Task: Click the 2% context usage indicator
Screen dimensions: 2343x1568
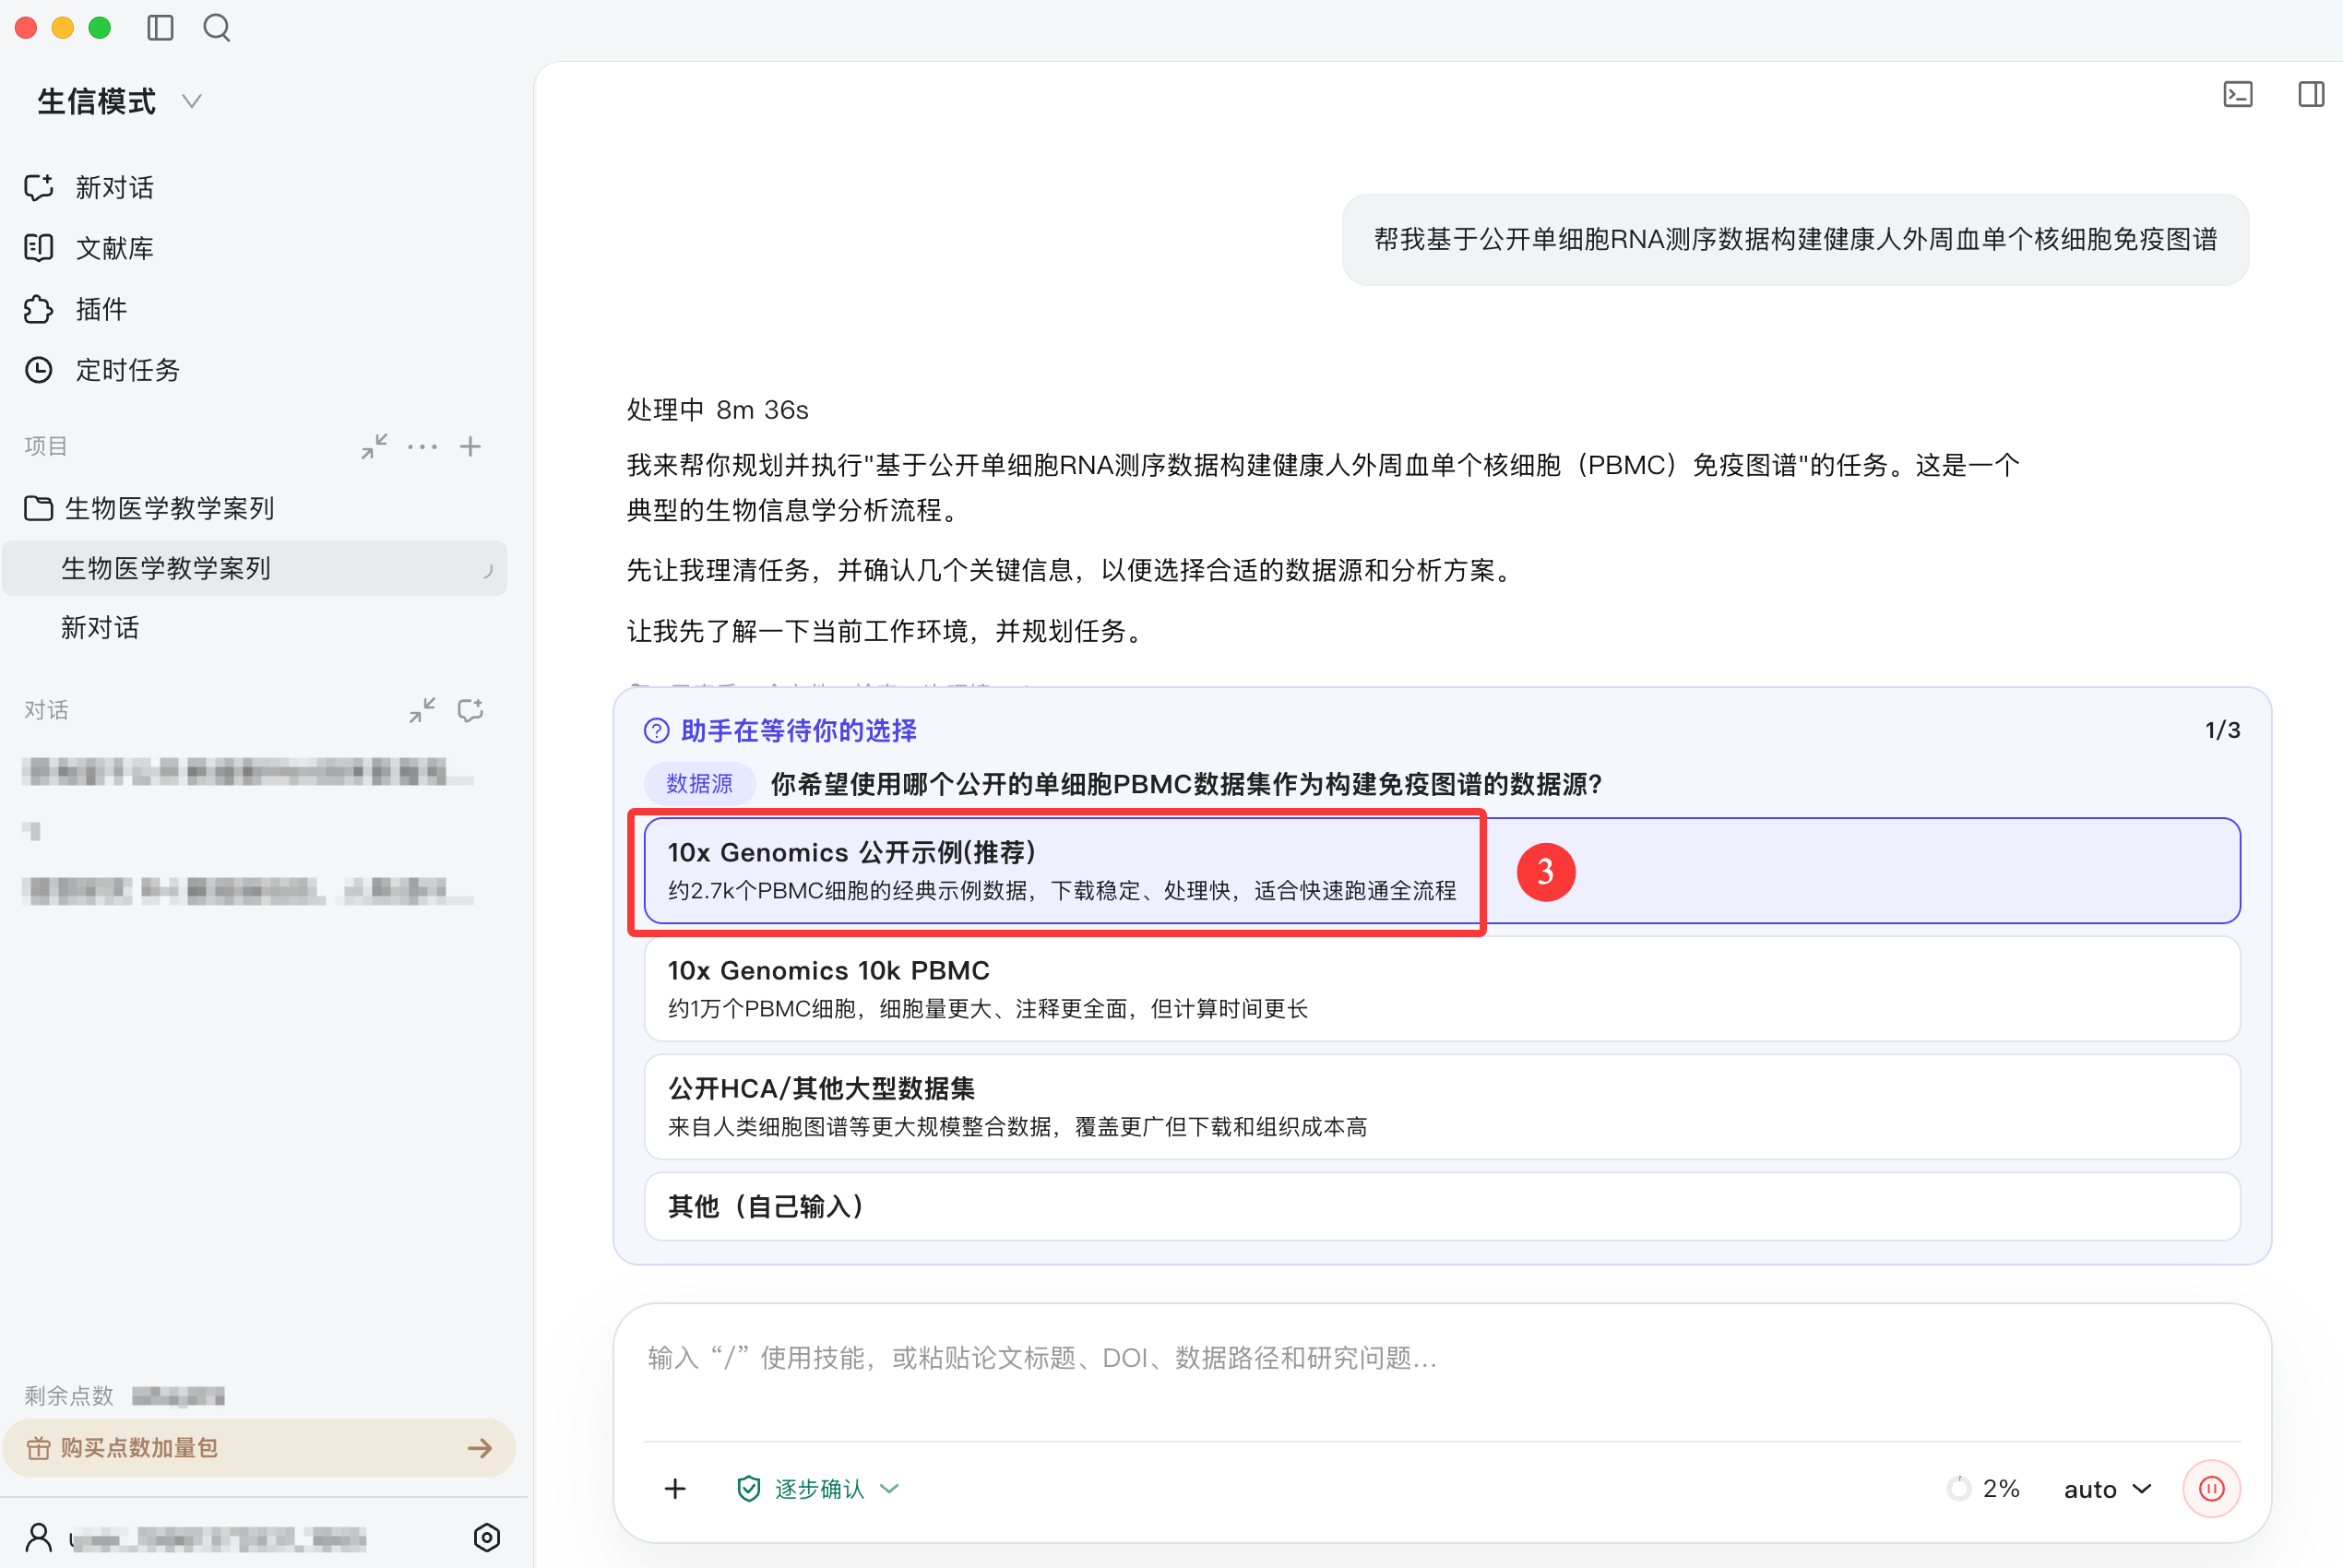Action: click(1984, 1489)
